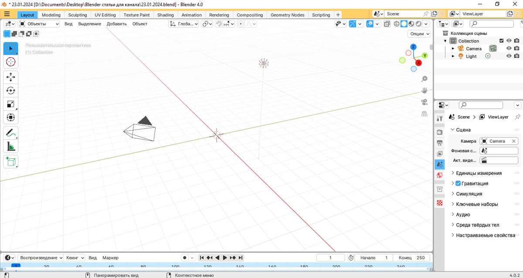The width and height of the screenshot is (523, 278).
Task: Hide Camera in viewport via eye icon
Action: coord(509,48)
